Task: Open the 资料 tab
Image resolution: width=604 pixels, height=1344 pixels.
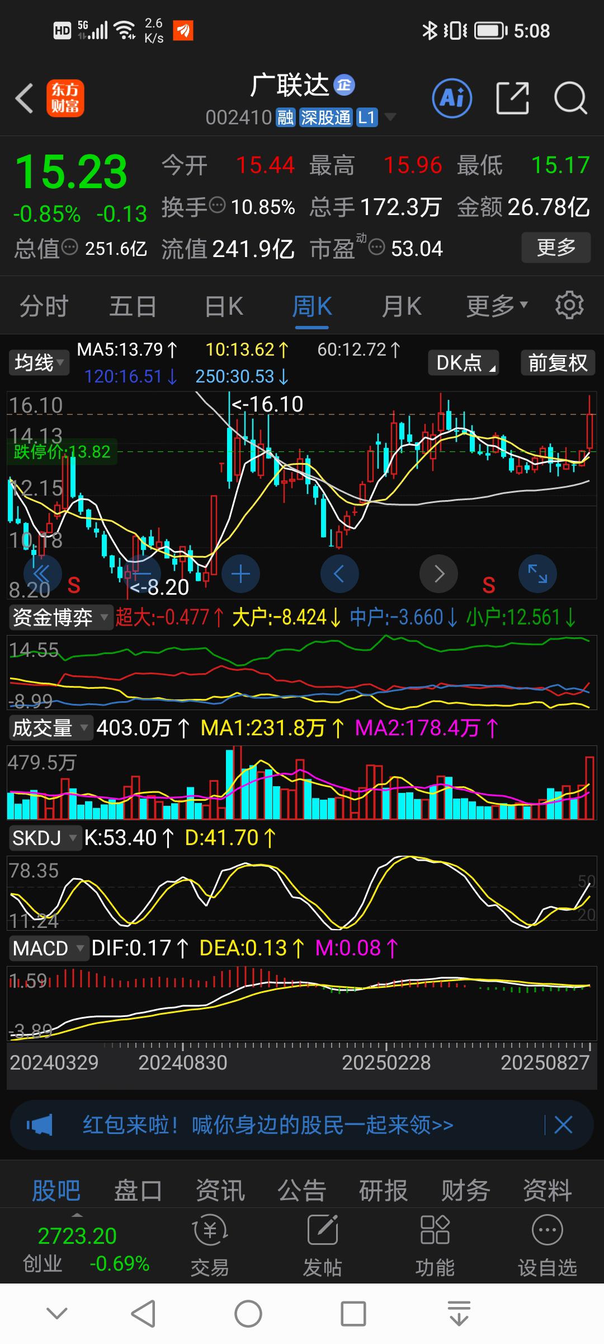Action: [x=547, y=1190]
